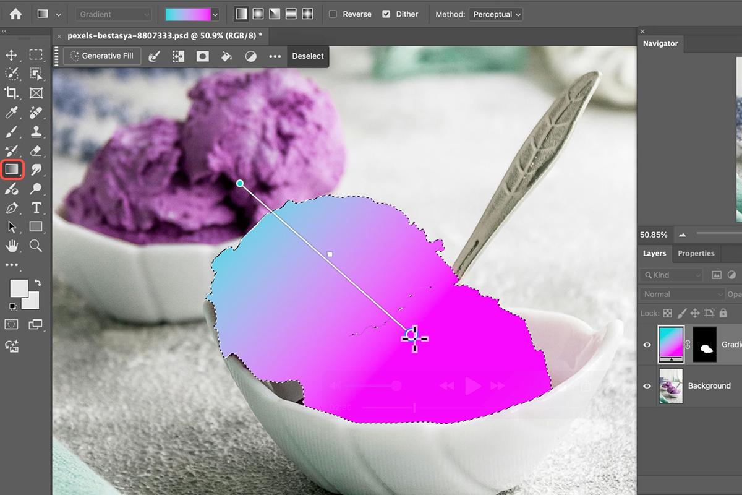Select the Hand tool
This screenshot has height=495, width=742.
12,246
